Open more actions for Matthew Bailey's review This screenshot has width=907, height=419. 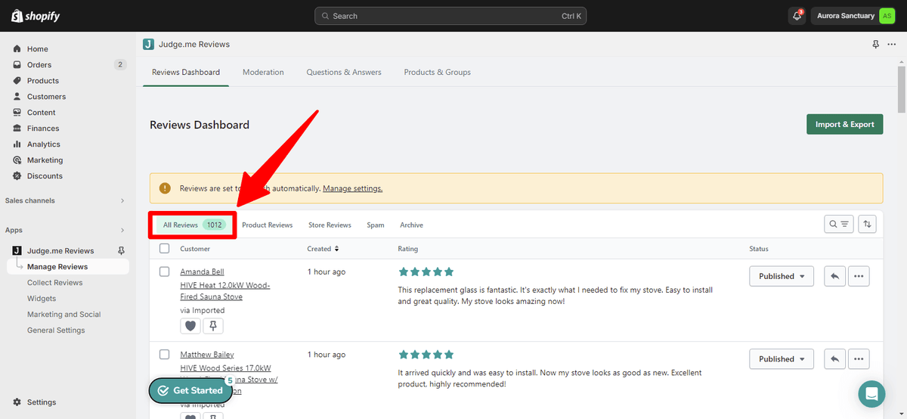click(859, 359)
